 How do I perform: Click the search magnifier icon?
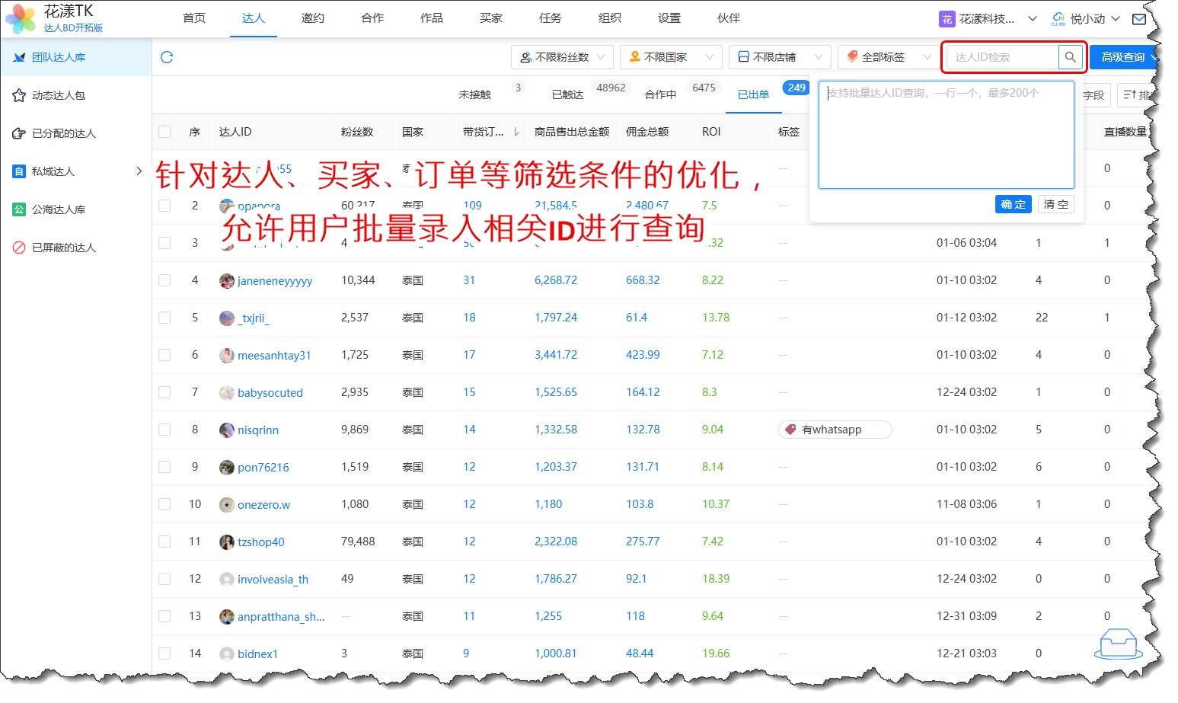point(1070,57)
